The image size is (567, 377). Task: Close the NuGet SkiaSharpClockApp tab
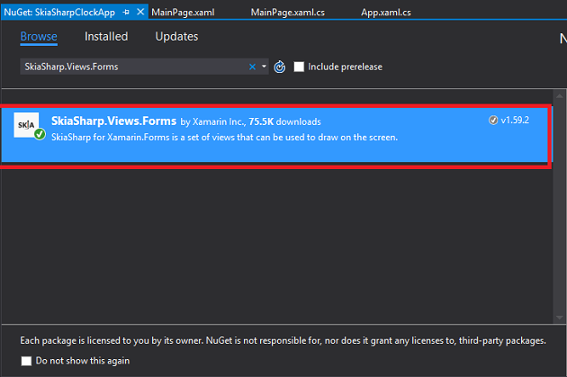coord(140,13)
